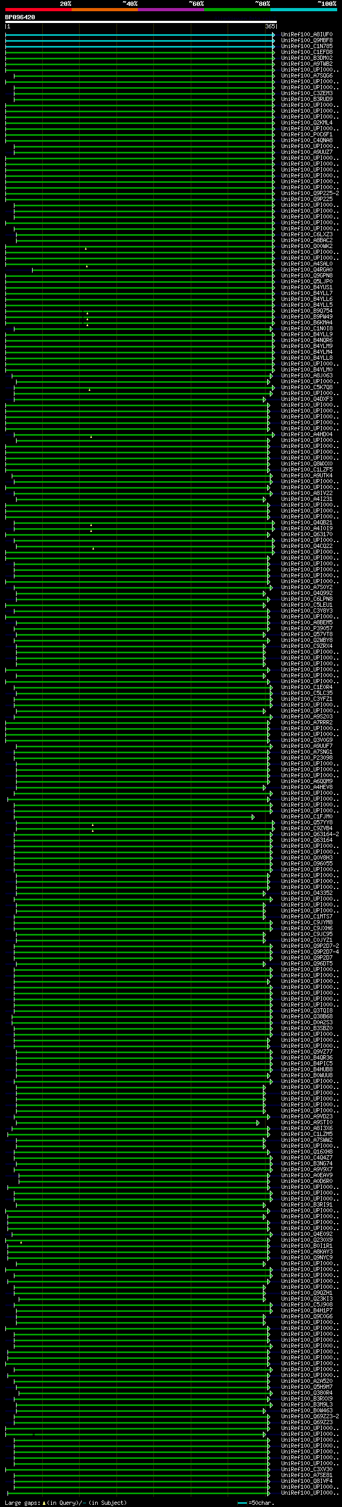The width and height of the screenshot is (342, 1507).
Task: Choose the UniRef100_B9PW49 hit label
Action: [307, 316]
